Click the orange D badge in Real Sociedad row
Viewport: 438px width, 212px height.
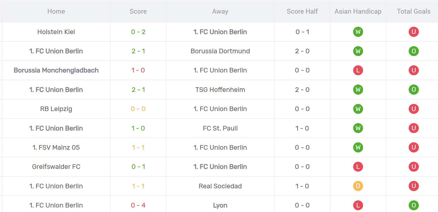(358, 186)
